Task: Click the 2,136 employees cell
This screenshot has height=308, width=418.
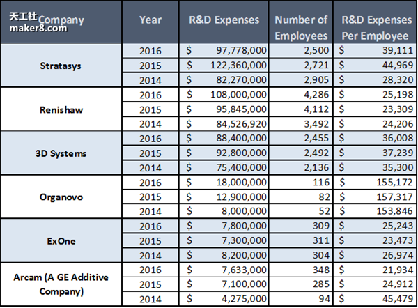Action: [301, 167]
